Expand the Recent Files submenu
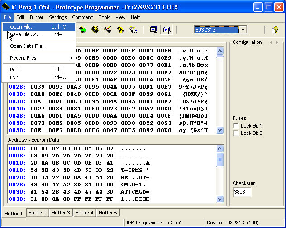286x228 pixels. (39, 58)
